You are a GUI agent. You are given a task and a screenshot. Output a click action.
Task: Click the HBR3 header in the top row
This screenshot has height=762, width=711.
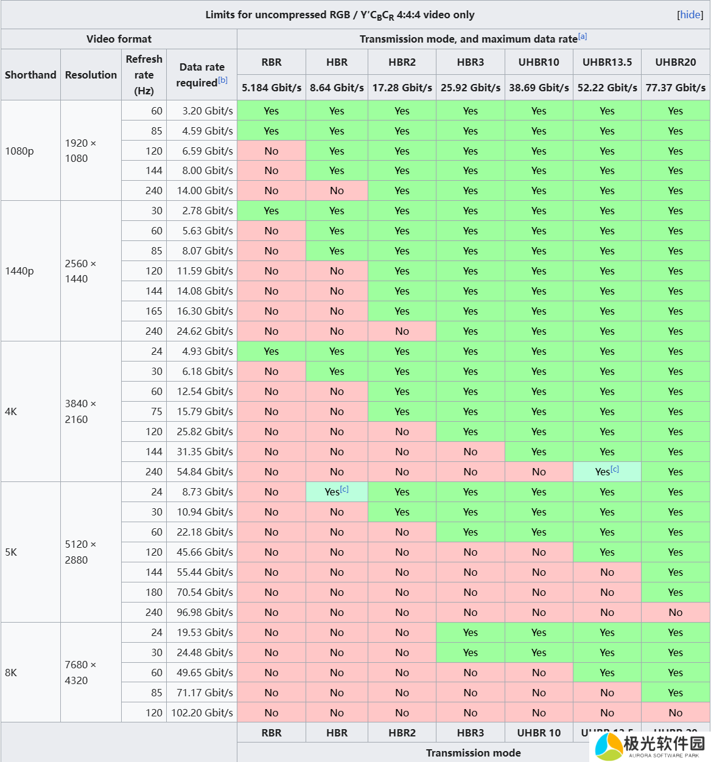click(471, 62)
